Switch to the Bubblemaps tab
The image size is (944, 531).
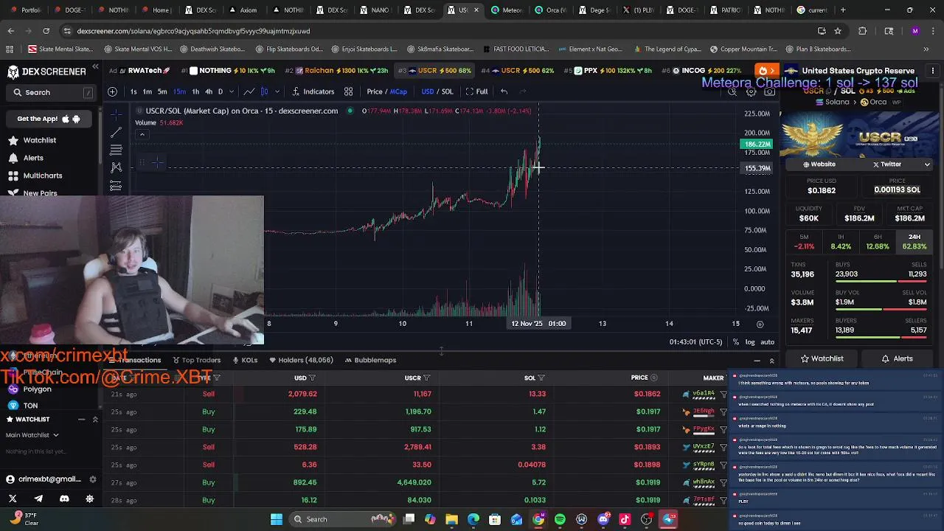click(370, 360)
